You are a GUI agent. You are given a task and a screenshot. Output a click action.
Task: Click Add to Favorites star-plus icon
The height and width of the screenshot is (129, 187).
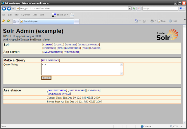[8, 21]
